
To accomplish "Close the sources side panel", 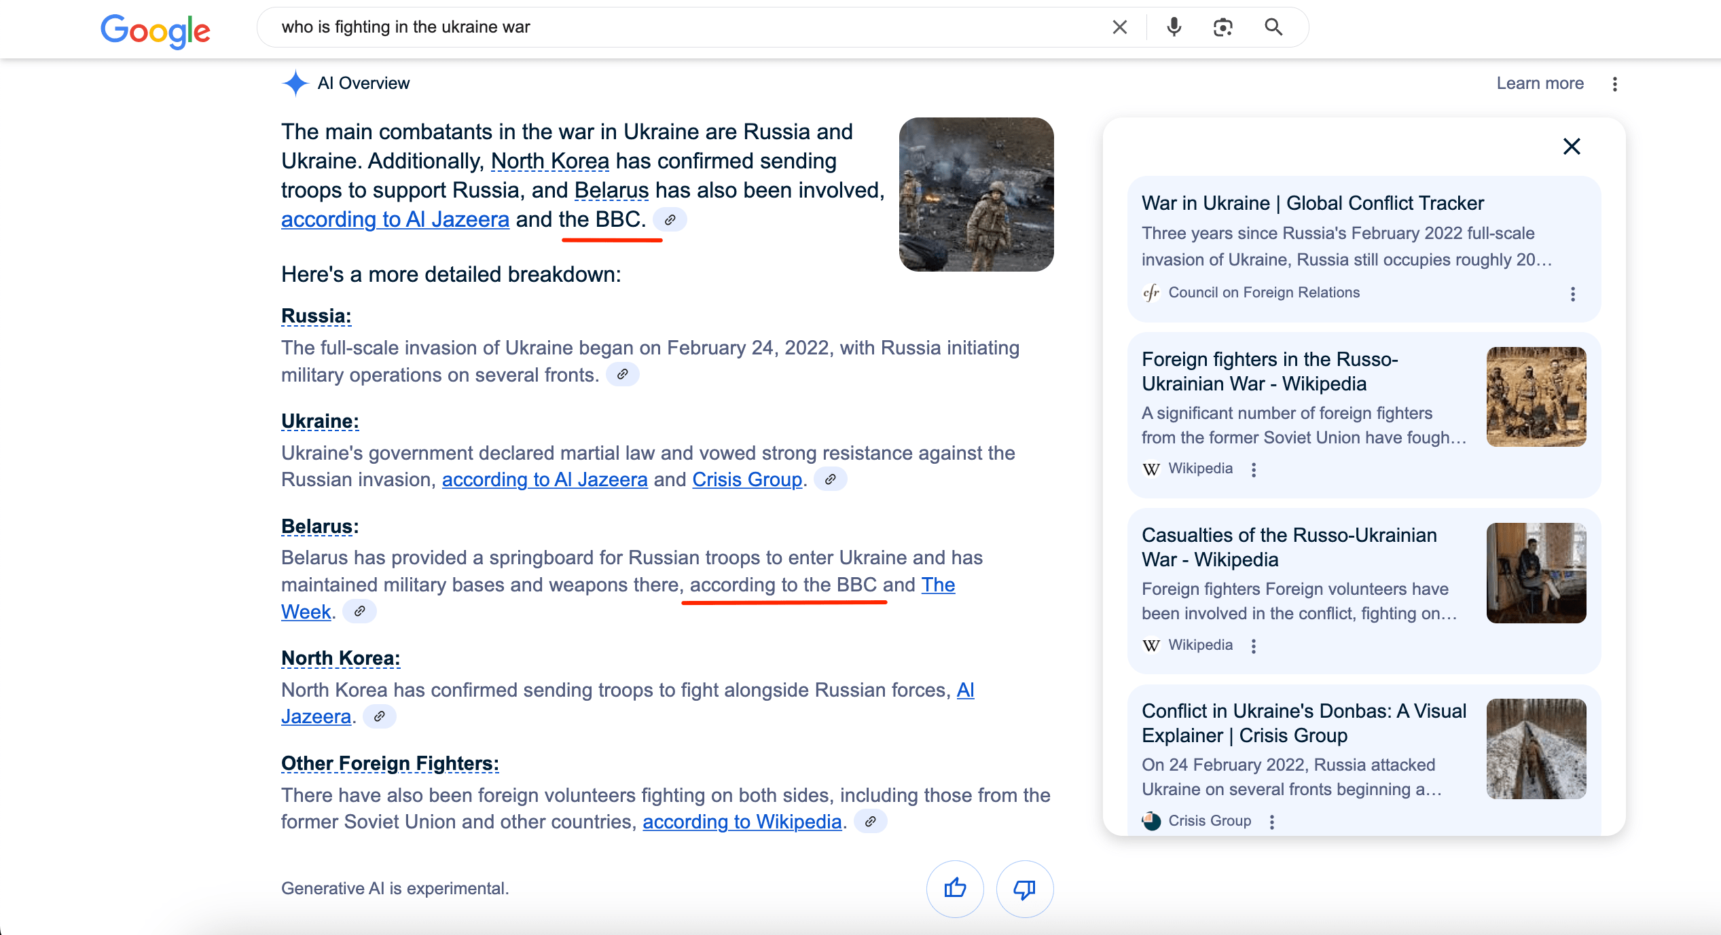I will pos(1572,147).
